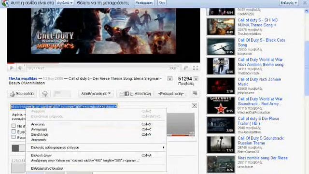
Task: Click the Black Cats Song thumbnail
Action: 221,46
